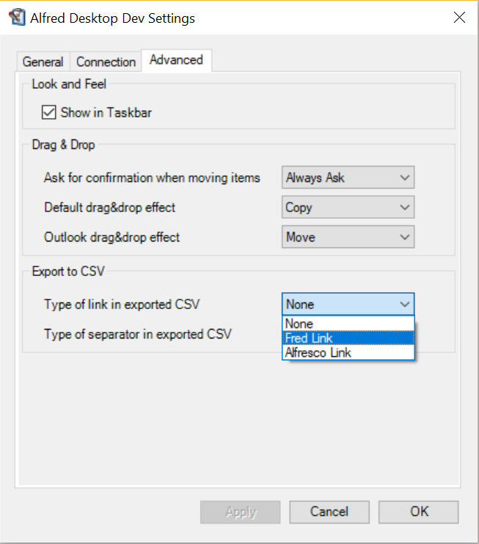Switch to the General tab
Viewport: 479px width, 544px height.
pyautogui.click(x=43, y=62)
